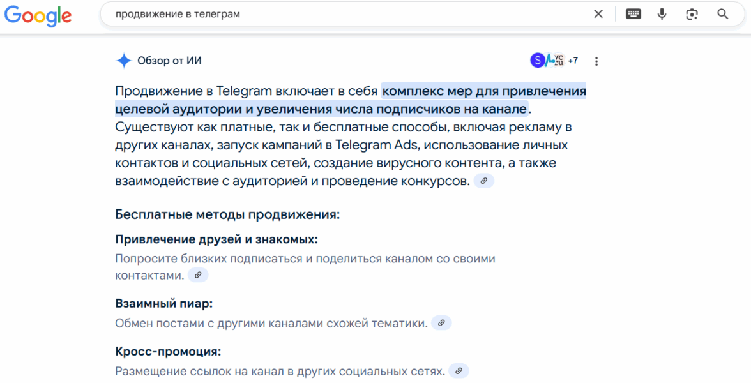The image size is (751, 383).
Task: Click link chip after 'схожей тематики.'
Action: 441,323
